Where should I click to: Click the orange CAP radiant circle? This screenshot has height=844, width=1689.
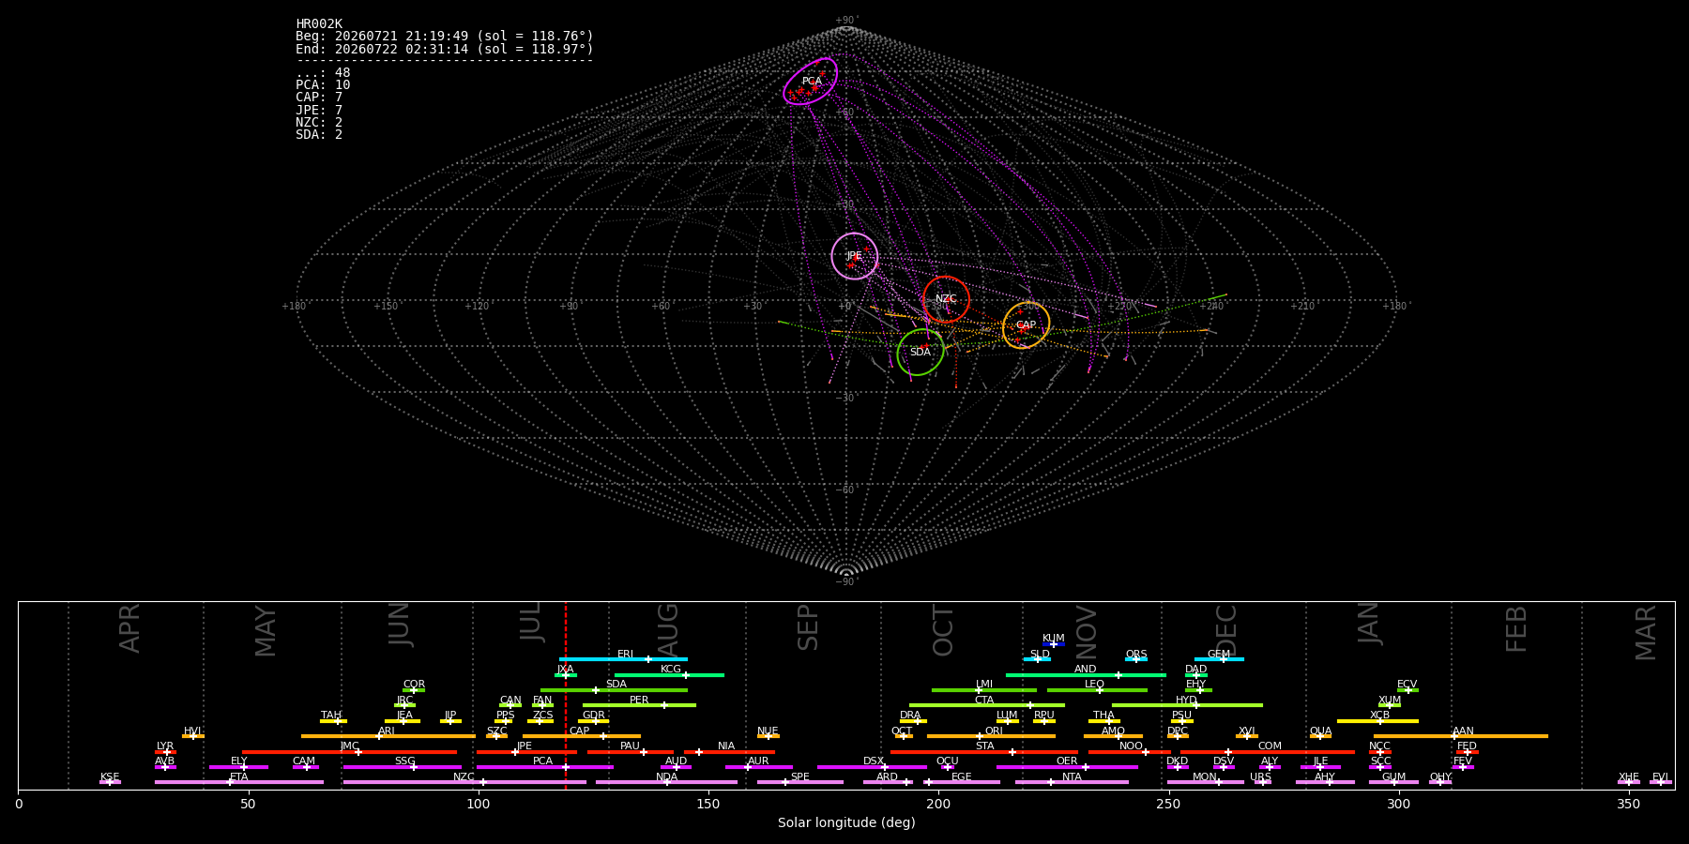1027,325
